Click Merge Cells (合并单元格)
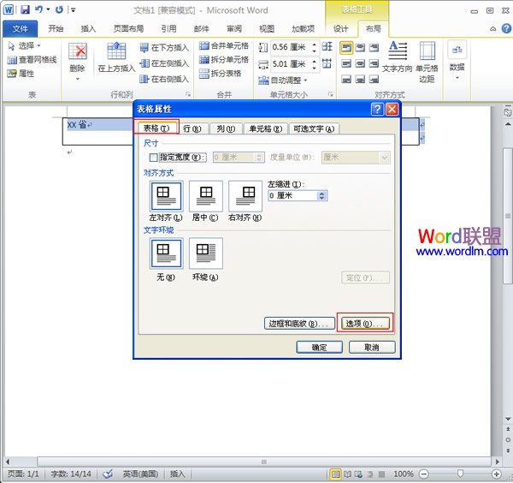This screenshot has width=513, height=483. coord(224,45)
